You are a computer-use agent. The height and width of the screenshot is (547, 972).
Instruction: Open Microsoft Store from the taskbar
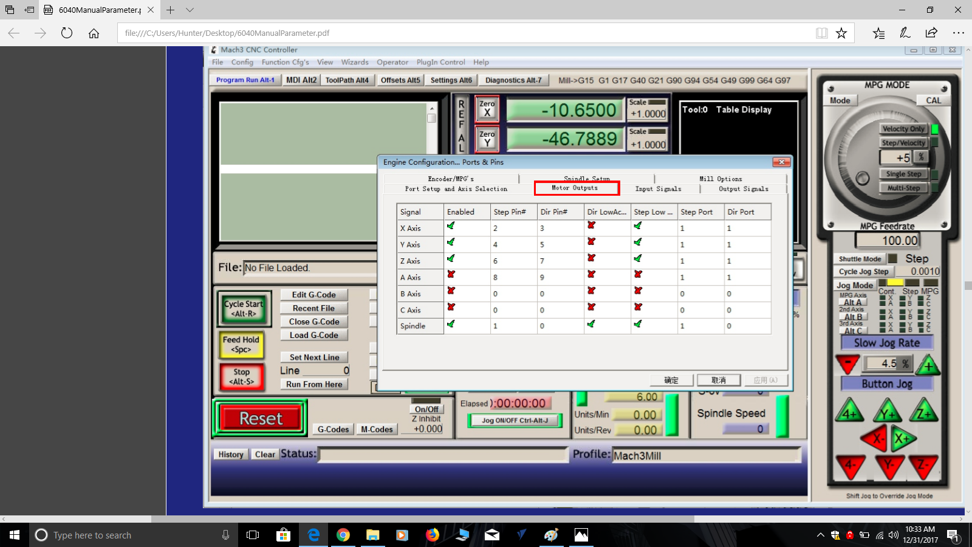coord(283,535)
